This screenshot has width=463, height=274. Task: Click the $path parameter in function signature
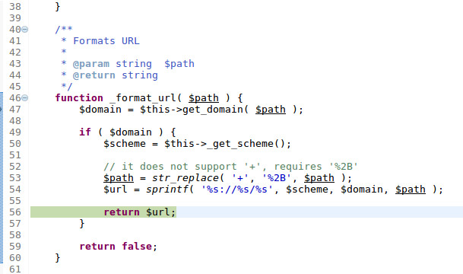pyautogui.click(x=204, y=98)
